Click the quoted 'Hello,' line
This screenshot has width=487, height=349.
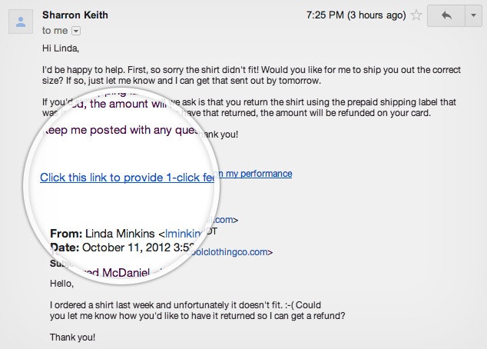[x=61, y=284]
